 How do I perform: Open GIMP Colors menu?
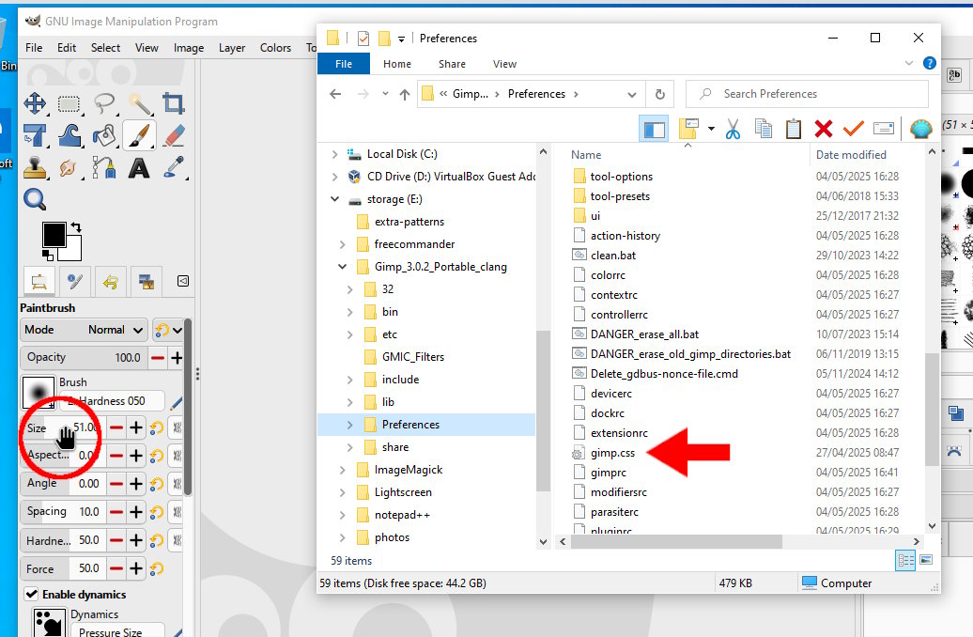click(x=275, y=48)
